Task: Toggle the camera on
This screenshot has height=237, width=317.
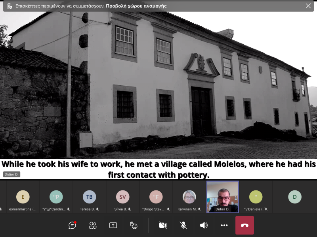Action: [x=162, y=225]
